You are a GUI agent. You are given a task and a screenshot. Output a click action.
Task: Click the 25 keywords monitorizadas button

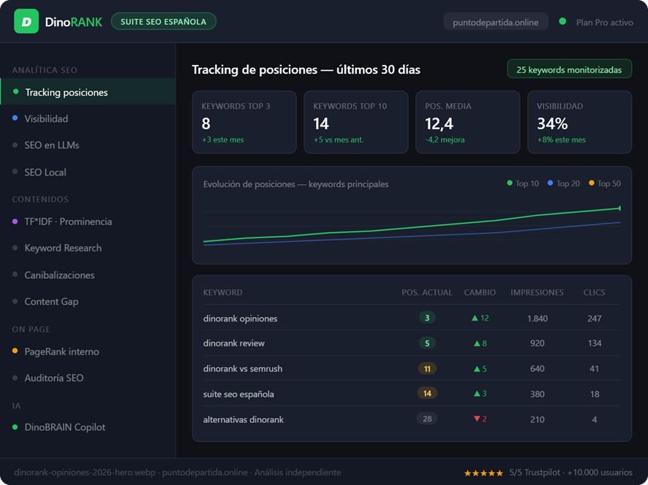[x=569, y=69]
